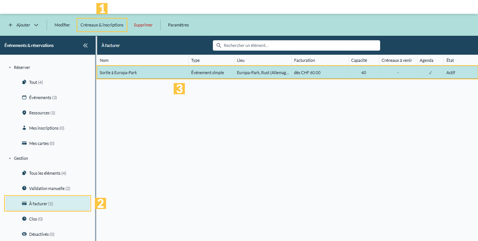
Task: Click the Tous les éléments icon
Action: click(x=24, y=173)
